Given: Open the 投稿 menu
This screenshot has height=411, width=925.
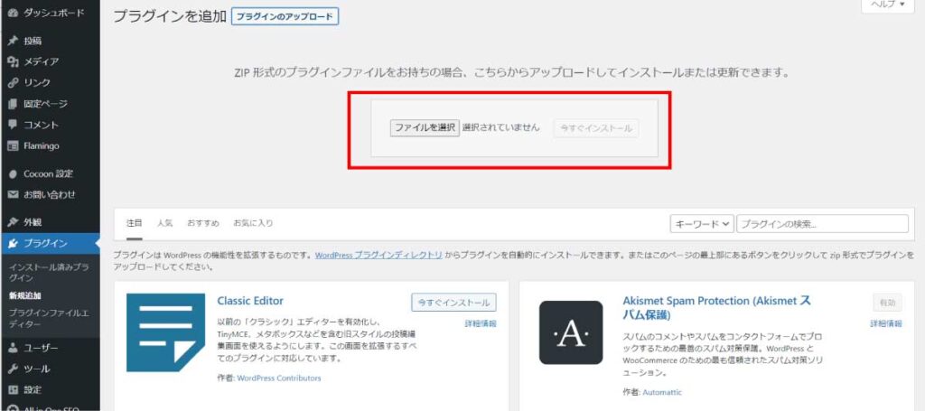Looking at the screenshot, I should [x=33, y=41].
